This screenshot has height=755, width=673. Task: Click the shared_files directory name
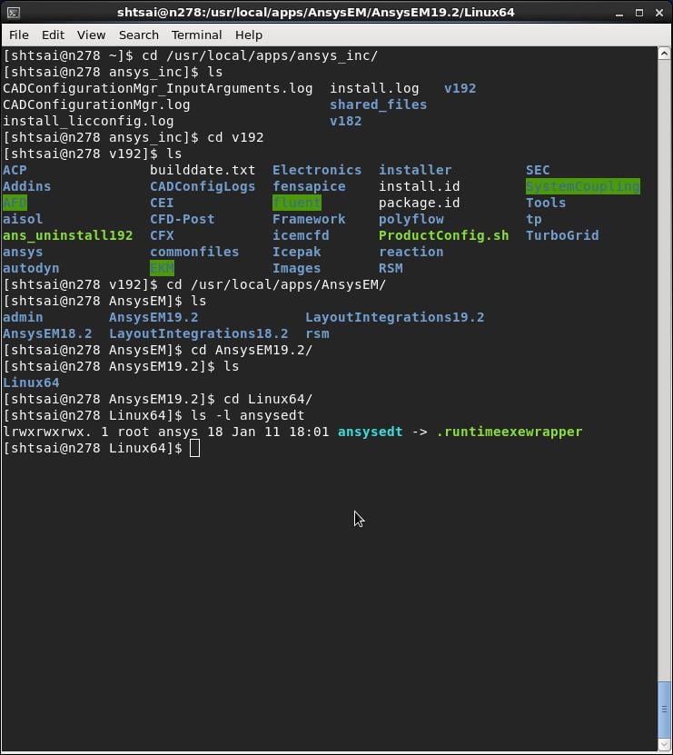378,104
